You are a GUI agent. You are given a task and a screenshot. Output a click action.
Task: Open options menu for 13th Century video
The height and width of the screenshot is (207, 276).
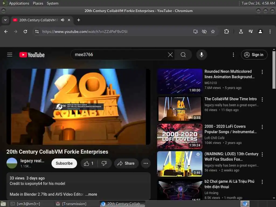point(262,154)
